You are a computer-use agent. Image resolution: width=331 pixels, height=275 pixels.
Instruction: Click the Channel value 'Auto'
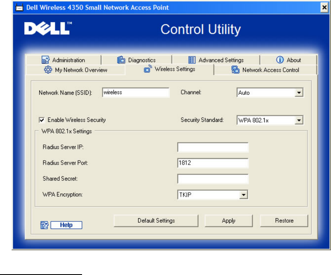[244, 93]
